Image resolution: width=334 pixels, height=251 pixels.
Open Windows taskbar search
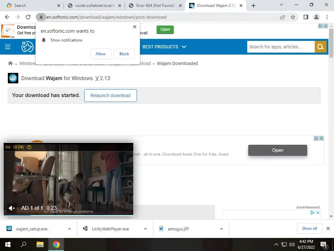[23, 244]
